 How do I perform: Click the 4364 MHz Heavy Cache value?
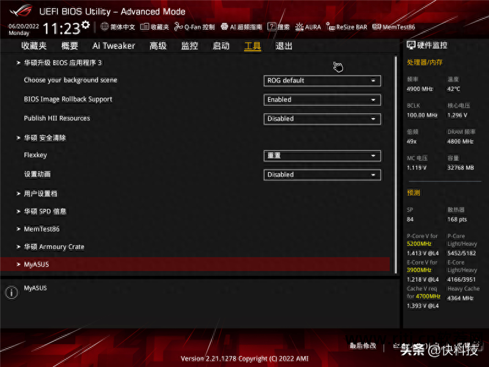click(x=460, y=298)
